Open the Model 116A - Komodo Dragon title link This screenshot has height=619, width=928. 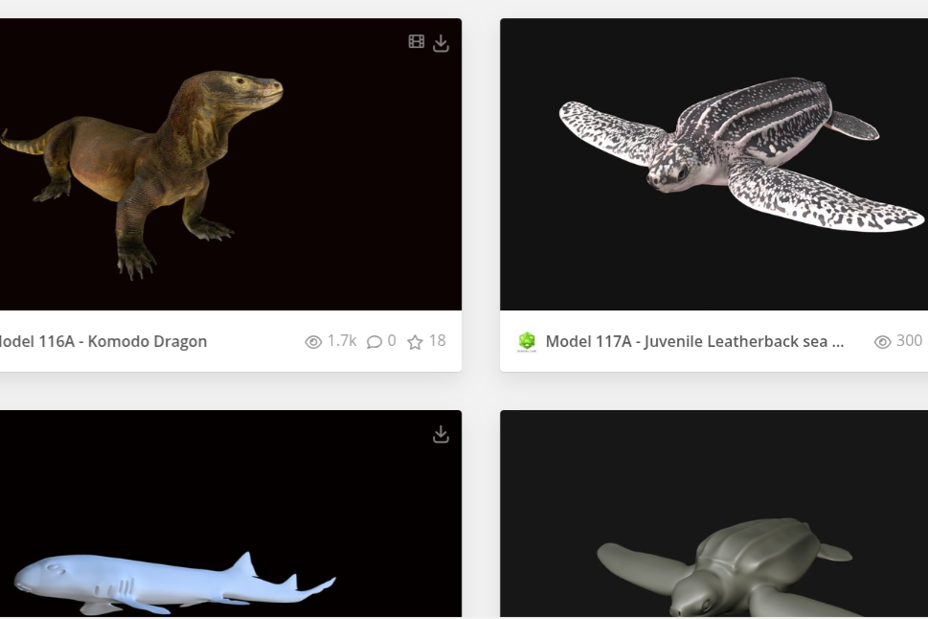[102, 341]
